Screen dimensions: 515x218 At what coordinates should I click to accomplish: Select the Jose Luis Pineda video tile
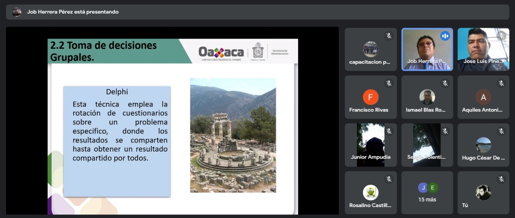(x=483, y=48)
